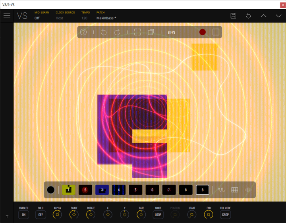
Task: Click the Tempo 120 value
Action: point(84,18)
